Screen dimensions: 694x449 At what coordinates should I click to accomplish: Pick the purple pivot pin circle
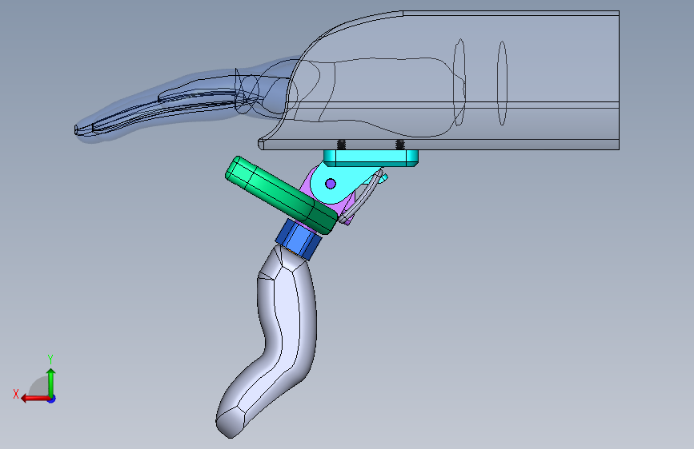point(330,184)
